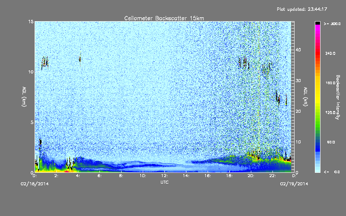
Task: Click the '240.0' colorbar label
Action: (x=330, y=53)
